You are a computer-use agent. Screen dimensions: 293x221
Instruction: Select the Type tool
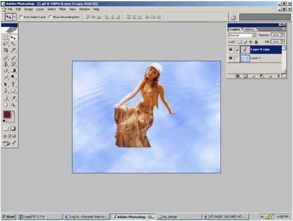point(13,84)
